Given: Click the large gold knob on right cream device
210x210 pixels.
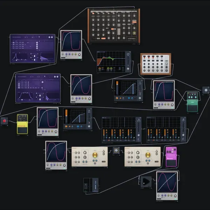Looking at the screenshot, I should tap(148, 155).
